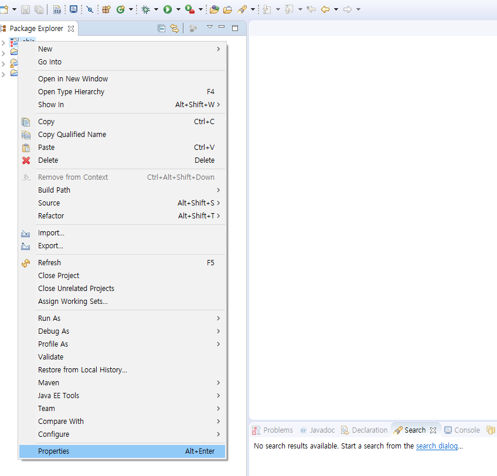Click the Save toolbar icon
Viewport: 497px width, 476px height.
25,9
